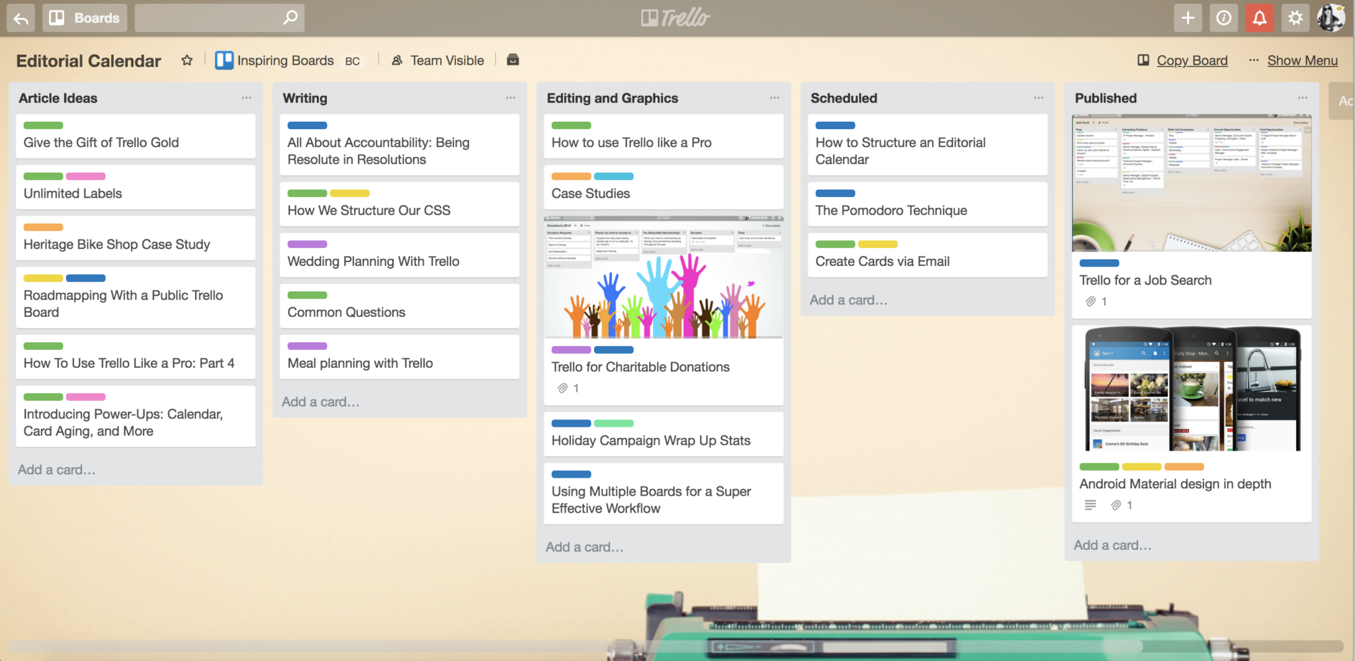Click the Copy Board link
Viewport: 1355px width, 661px height.
click(x=1191, y=60)
